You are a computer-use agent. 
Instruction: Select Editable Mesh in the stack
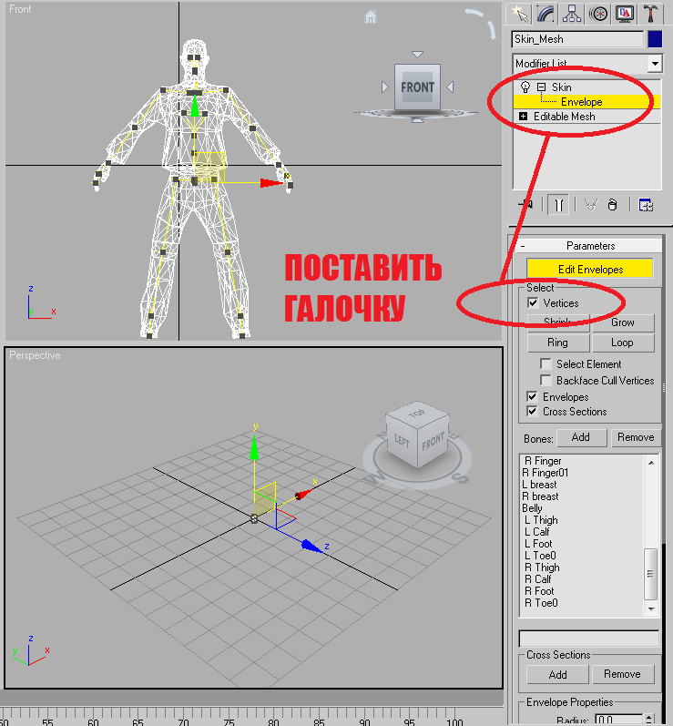pos(565,117)
